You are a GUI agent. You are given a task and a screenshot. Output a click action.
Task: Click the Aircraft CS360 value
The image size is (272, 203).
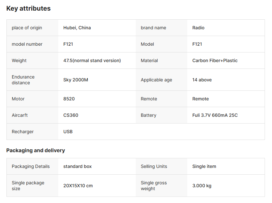coord(71,115)
